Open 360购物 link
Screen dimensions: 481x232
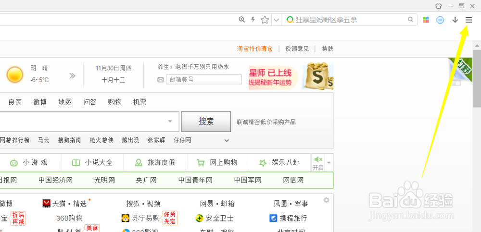click(x=69, y=218)
